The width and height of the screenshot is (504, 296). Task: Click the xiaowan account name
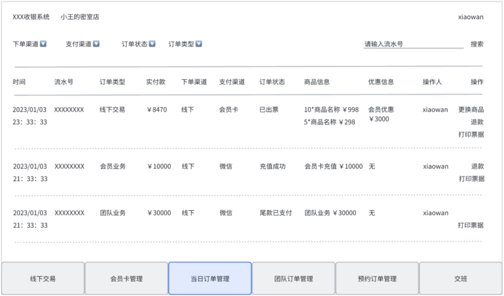click(471, 17)
